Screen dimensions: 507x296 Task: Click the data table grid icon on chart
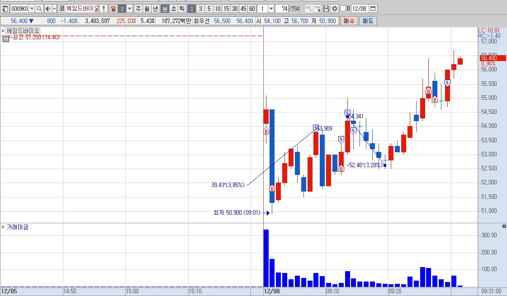(5, 39)
